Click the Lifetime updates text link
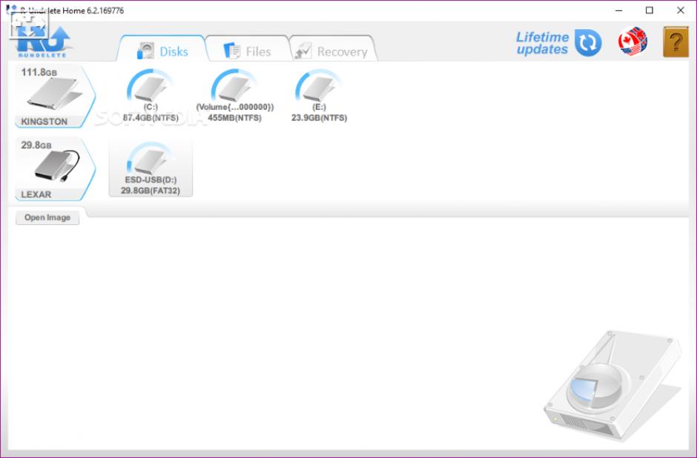This screenshot has width=697, height=458. pos(542,43)
